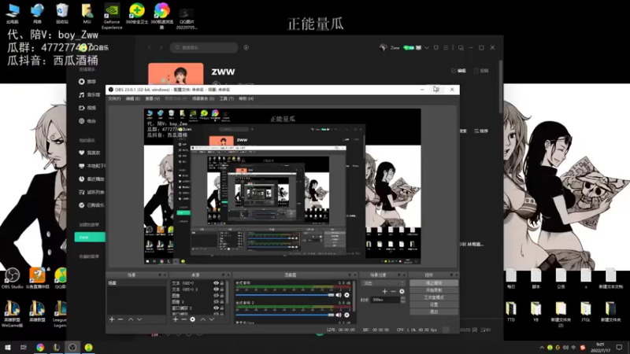Open the 场景集合(S) menu in OBS
Screen dimensions: 630x354
point(203,99)
